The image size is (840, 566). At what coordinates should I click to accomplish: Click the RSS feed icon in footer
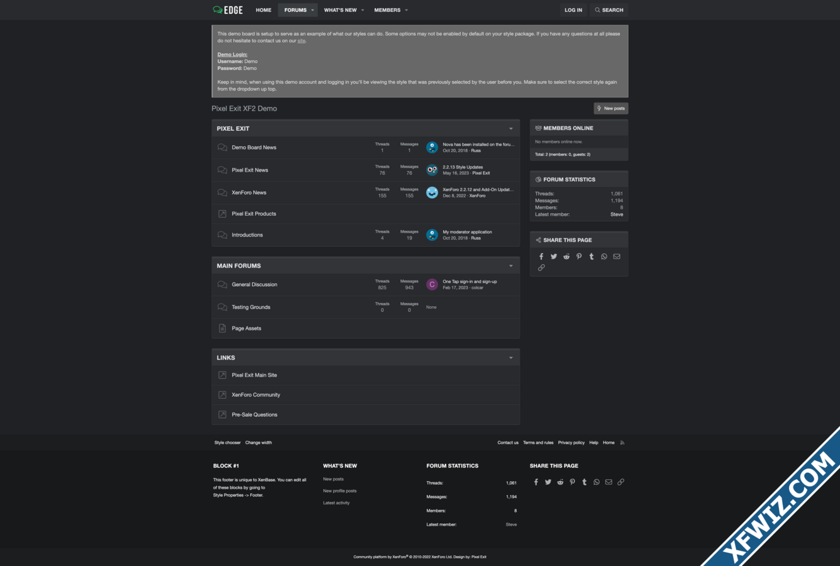(622, 443)
